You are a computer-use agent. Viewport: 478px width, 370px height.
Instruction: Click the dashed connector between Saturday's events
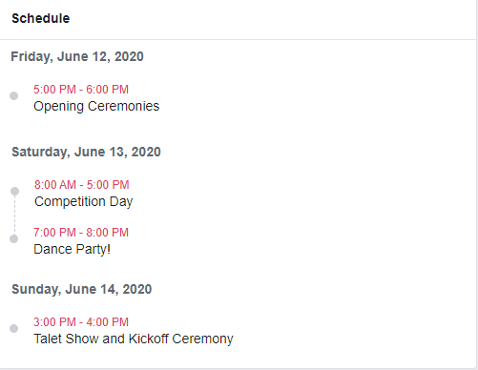click(x=14, y=216)
